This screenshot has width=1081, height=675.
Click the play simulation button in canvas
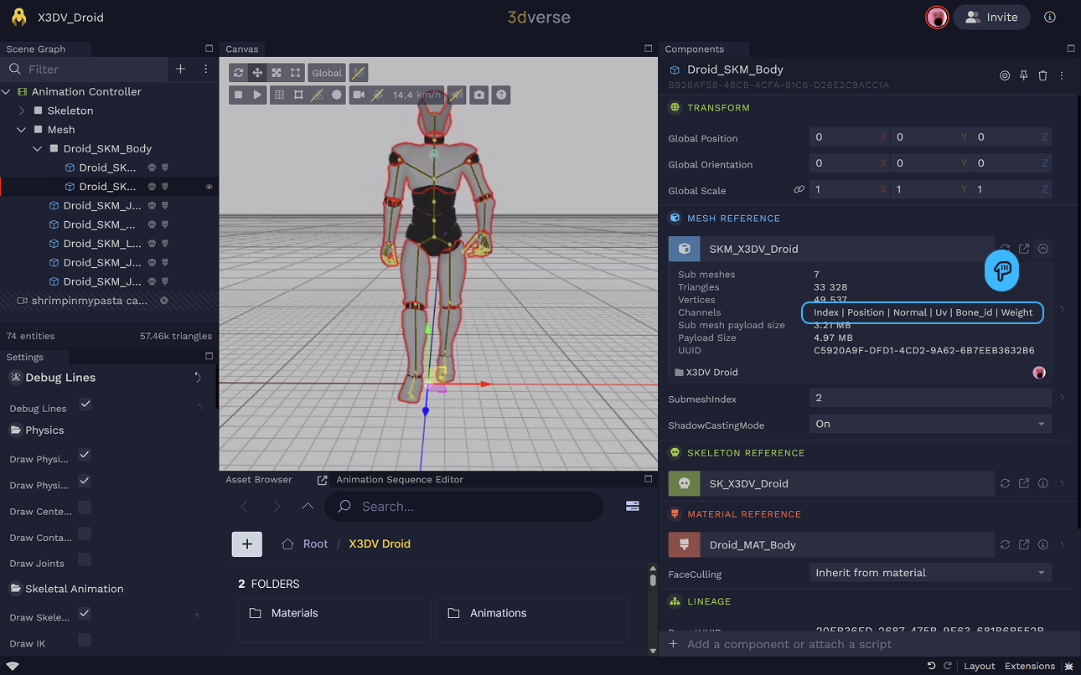tap(257, 95)
